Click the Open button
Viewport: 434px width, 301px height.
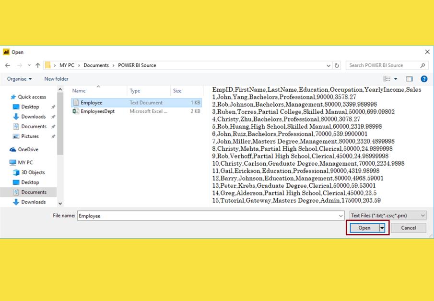364,228
